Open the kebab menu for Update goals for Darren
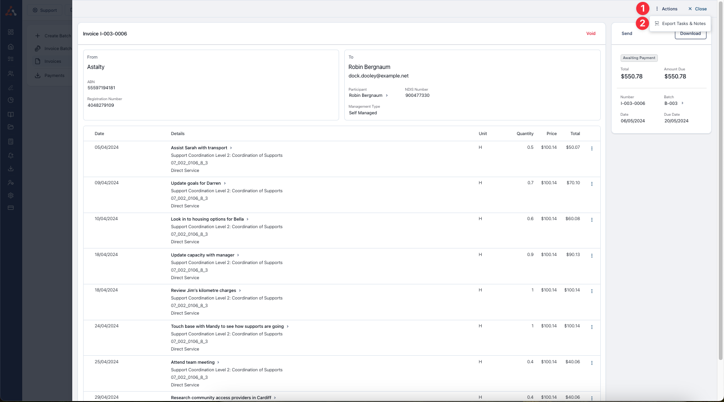724x402 pixels. (592, 184)
